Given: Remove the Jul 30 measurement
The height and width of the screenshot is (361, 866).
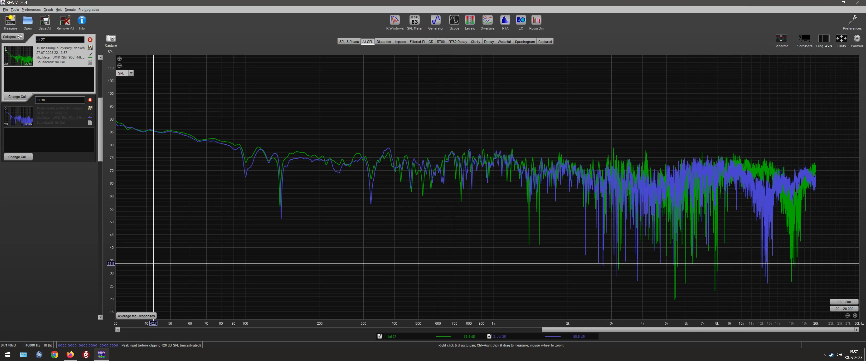Looking at the screenshot, I should [90, 100].
